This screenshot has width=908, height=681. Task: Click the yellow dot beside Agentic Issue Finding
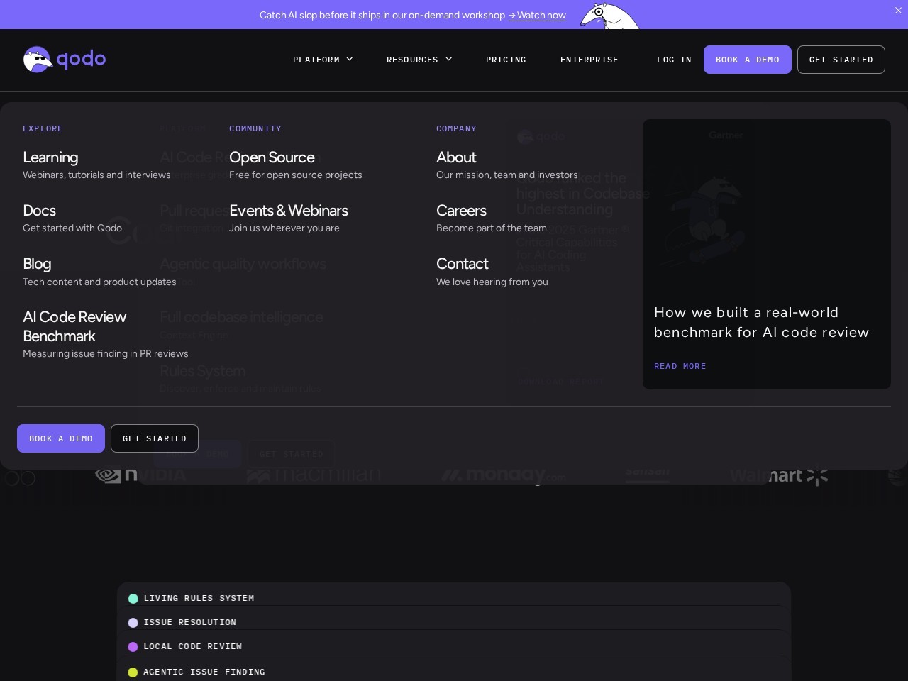click(133, 672)
